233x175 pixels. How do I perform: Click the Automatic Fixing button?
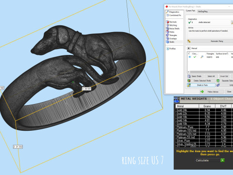210,41
